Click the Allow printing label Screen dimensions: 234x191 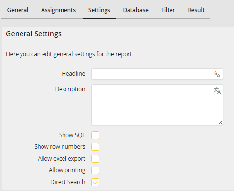[x=67, y=170]
